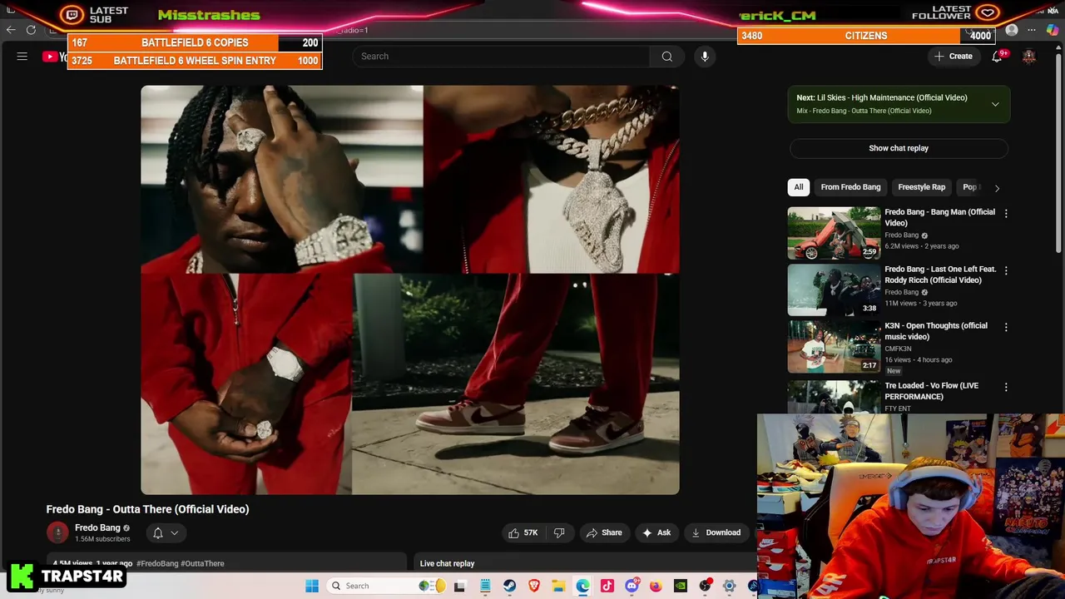Show more filter chips with the arrow
The image size is (1065, 599).
click(x=997, y=187)
